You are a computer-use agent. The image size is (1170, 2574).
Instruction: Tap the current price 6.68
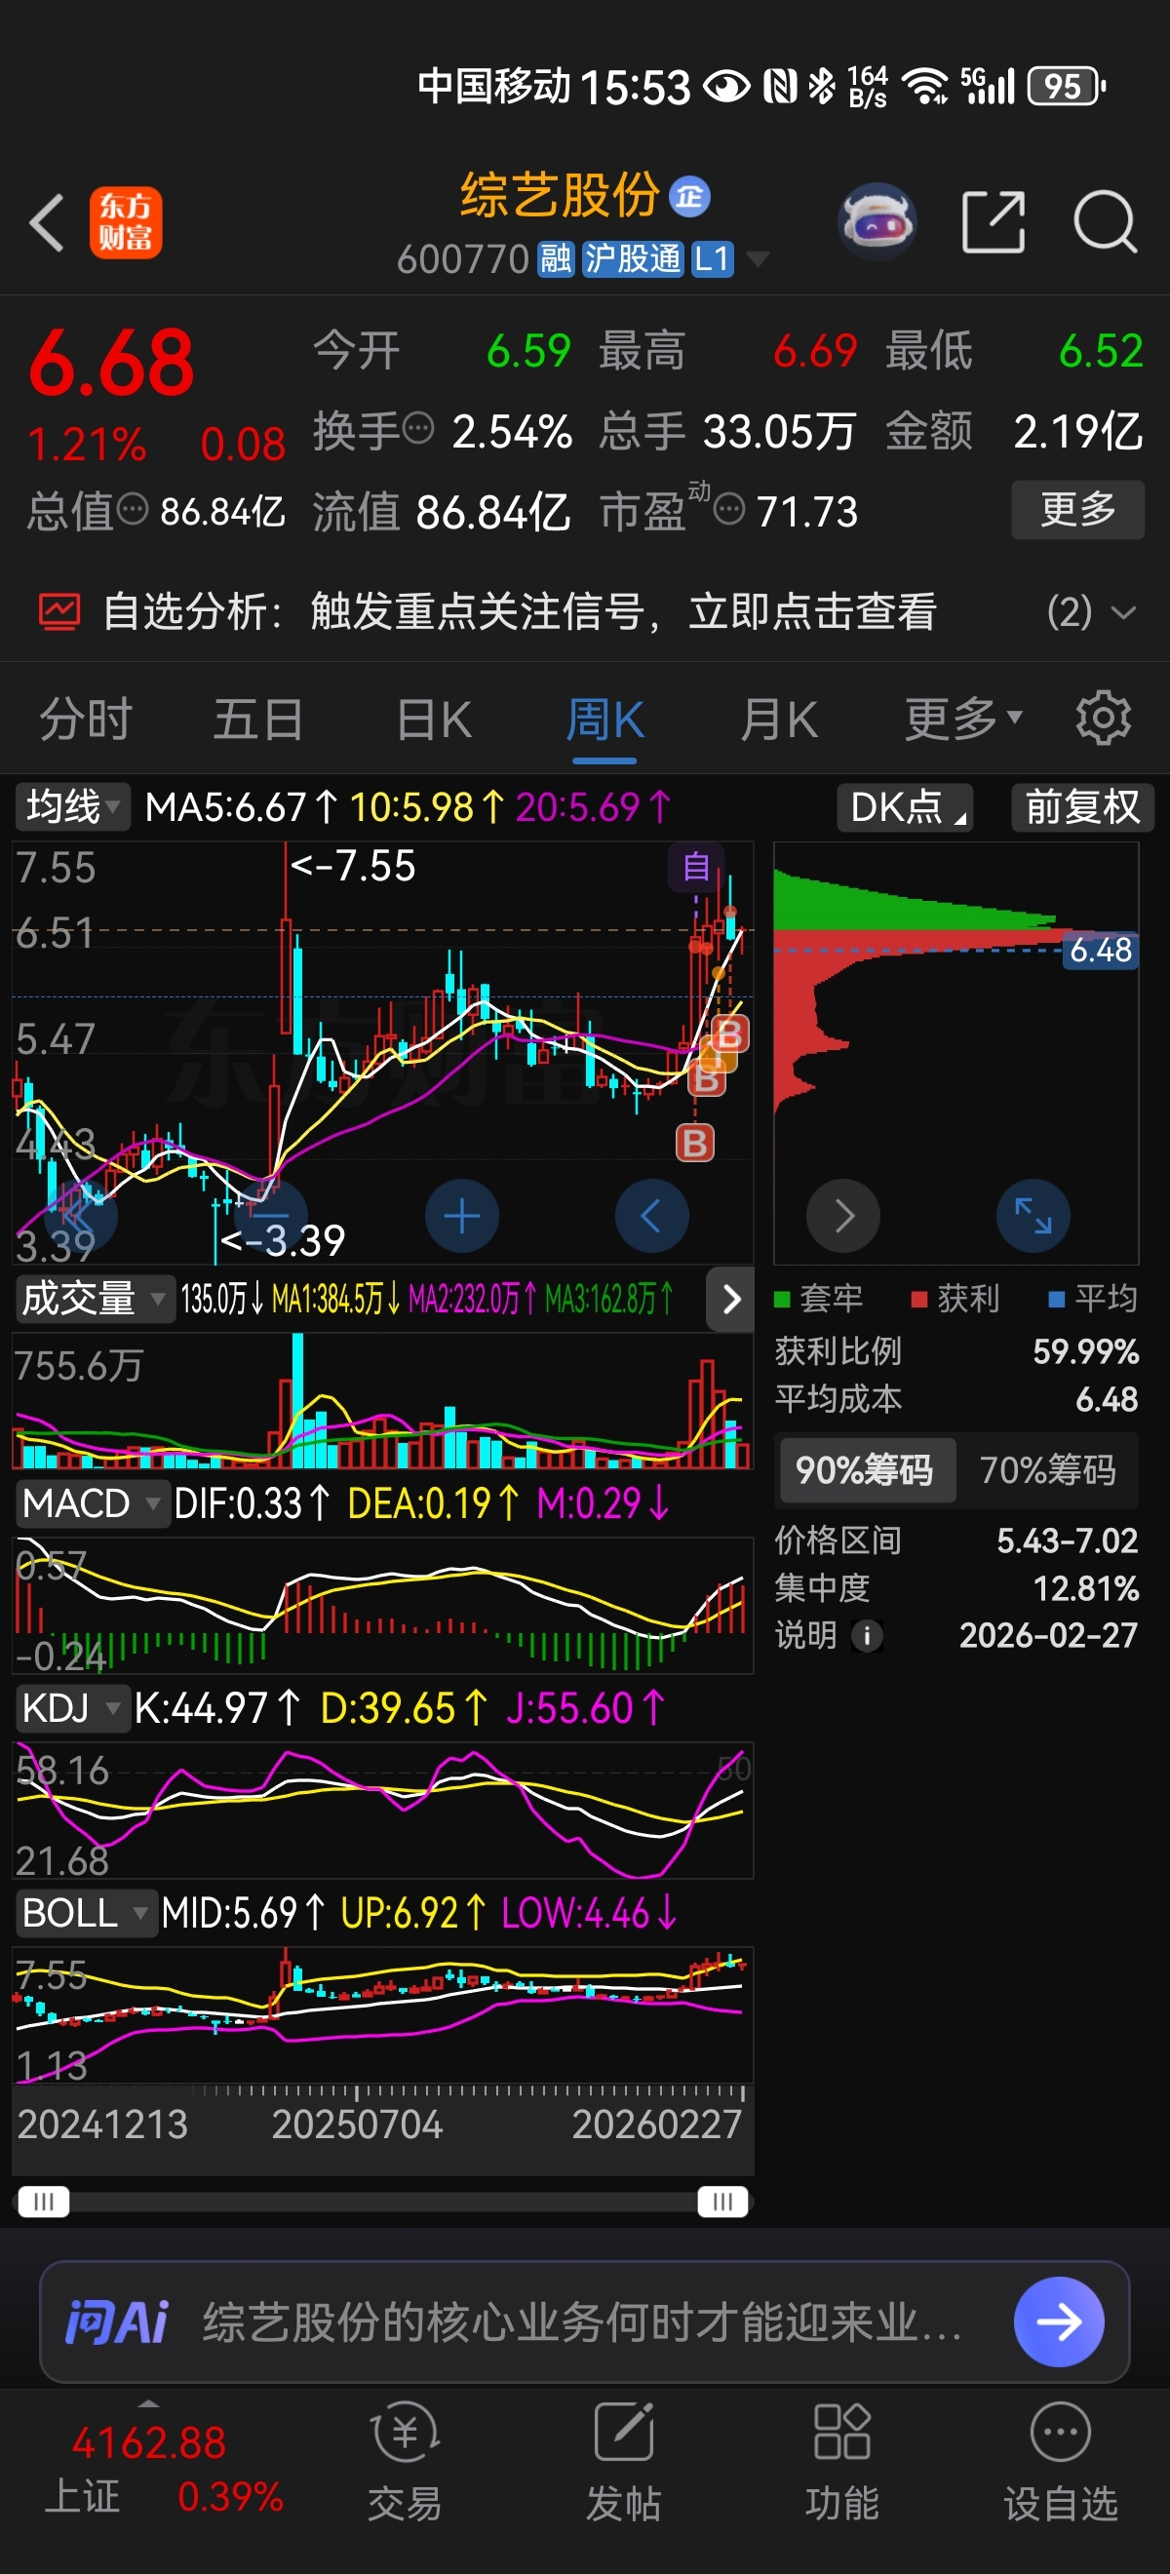point(112,362)
